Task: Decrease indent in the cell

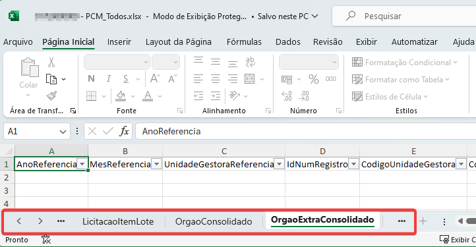Action: point(198,96)
